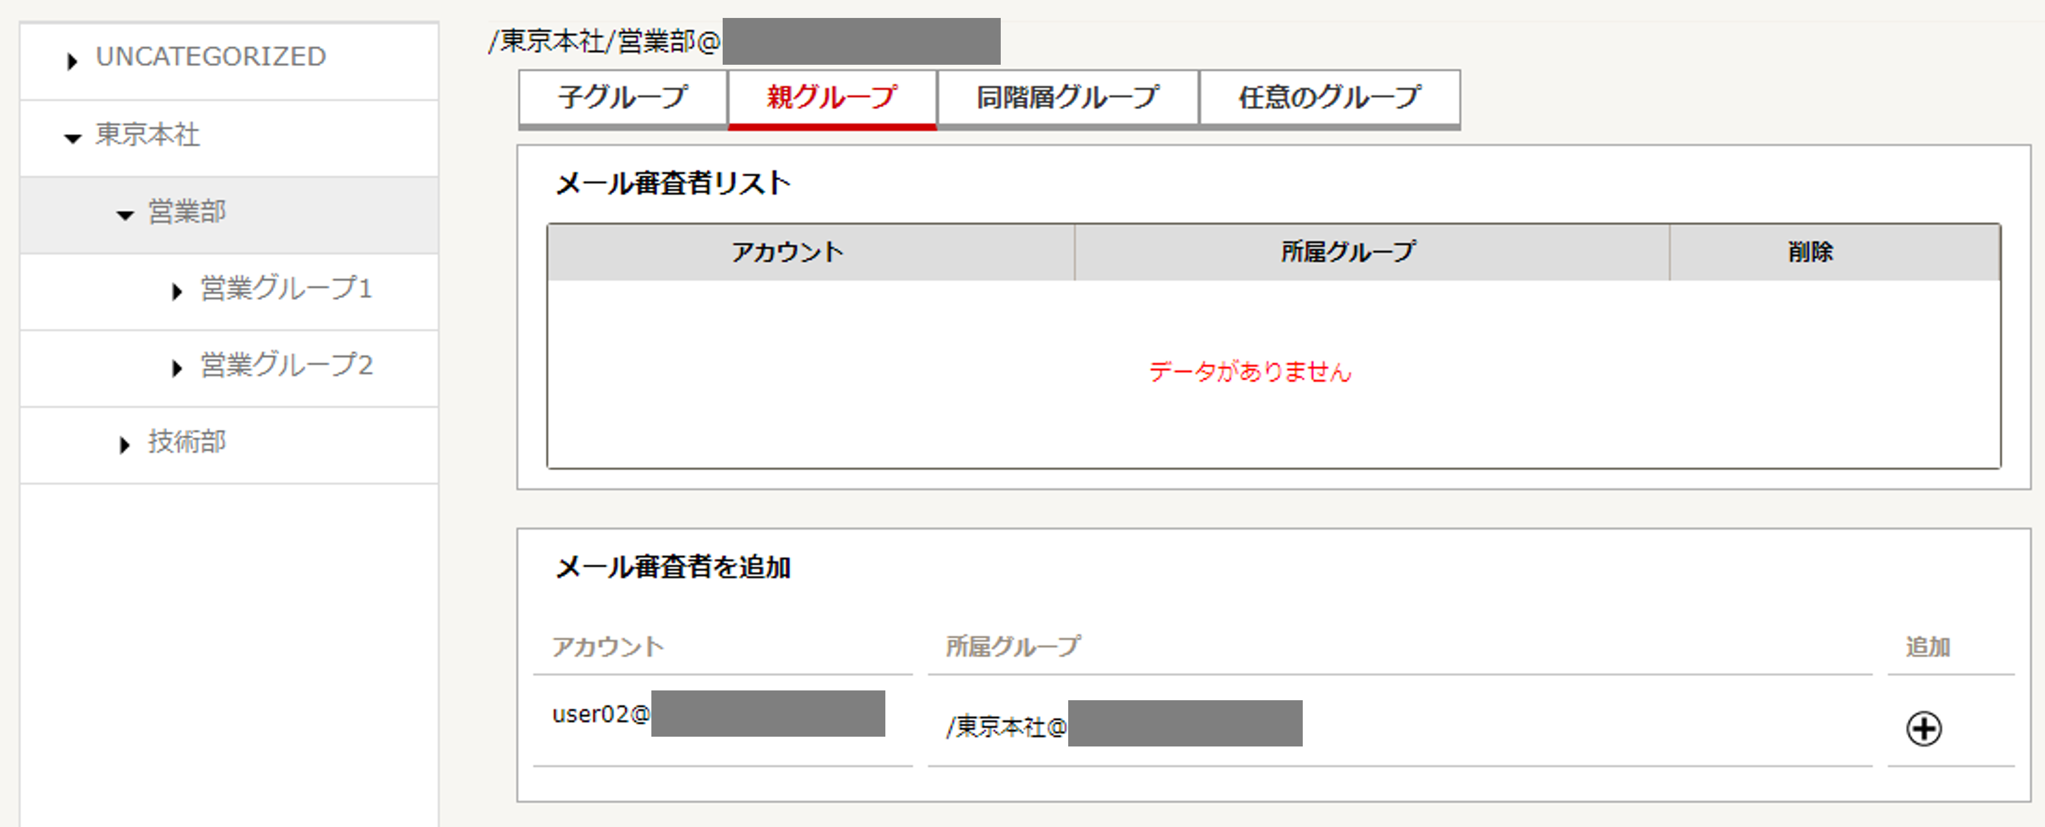Select 営業グループ1 in the tree
Image resolution: width=2045 pixels, height=827 pixels.
[x=286, y=288]
